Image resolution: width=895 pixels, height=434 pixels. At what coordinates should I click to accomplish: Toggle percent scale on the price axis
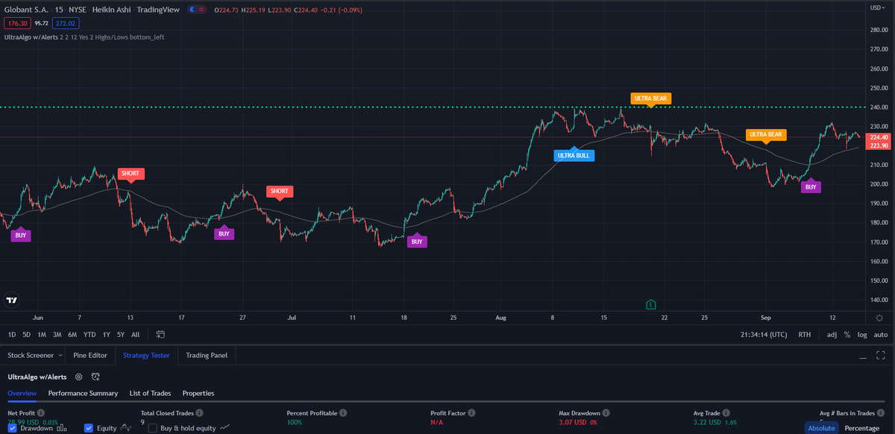coord(847,335)
